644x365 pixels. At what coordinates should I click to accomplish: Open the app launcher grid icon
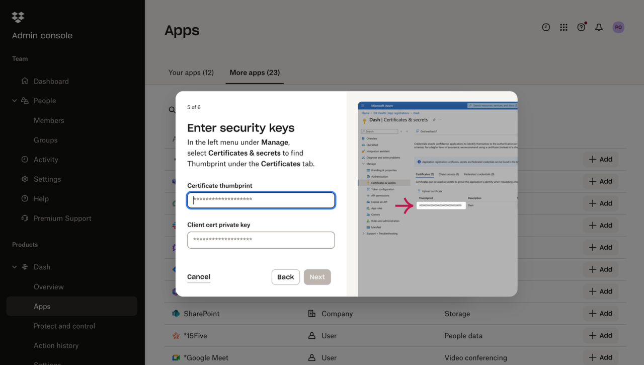pos(563,27)
